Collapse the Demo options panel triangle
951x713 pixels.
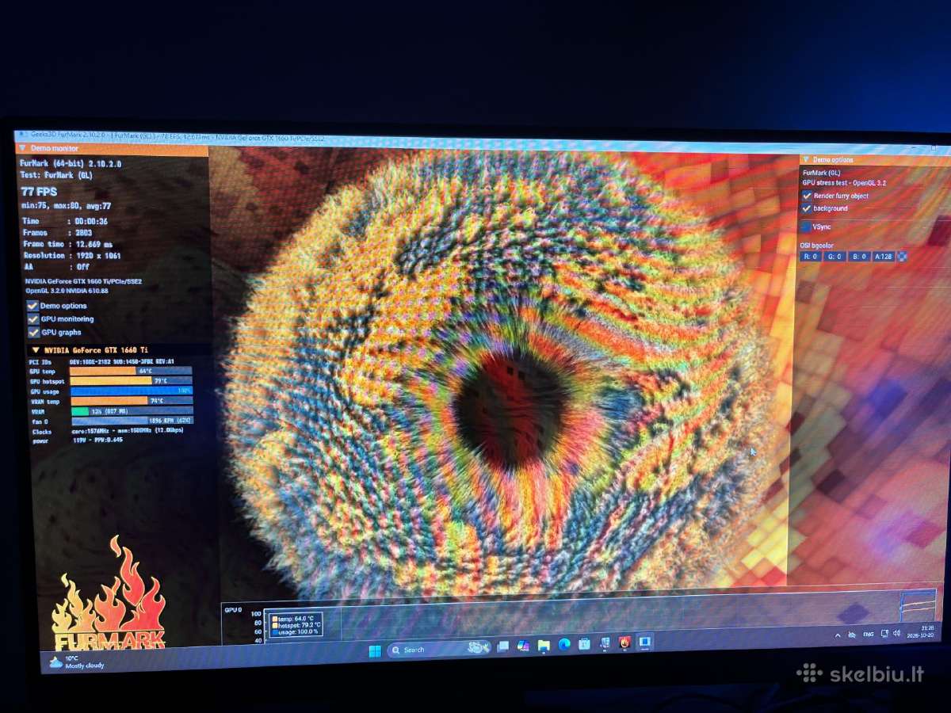(806, 159)
